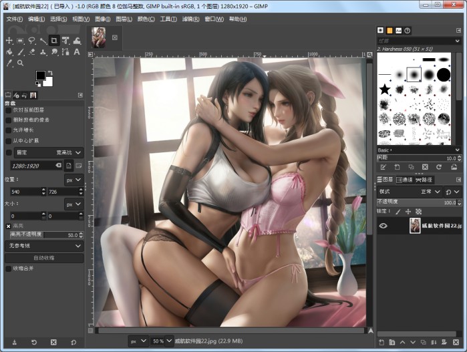Screen dimensions: 467x352
Task: Delete the current layer
Action: (456, 343)
